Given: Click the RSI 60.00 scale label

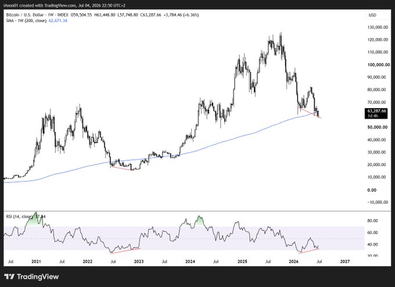Looking at the screenshot, I should tap(372, 232).
